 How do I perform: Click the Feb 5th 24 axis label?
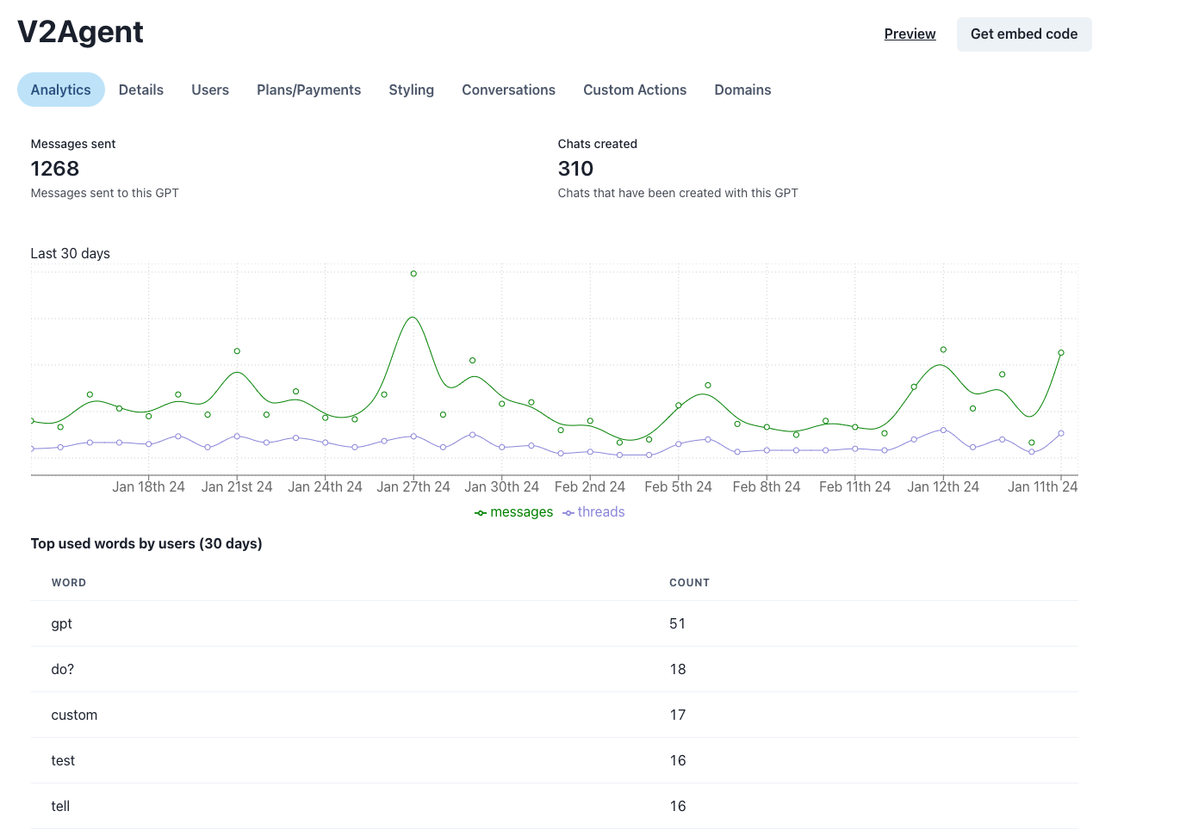tap(679, 486)
